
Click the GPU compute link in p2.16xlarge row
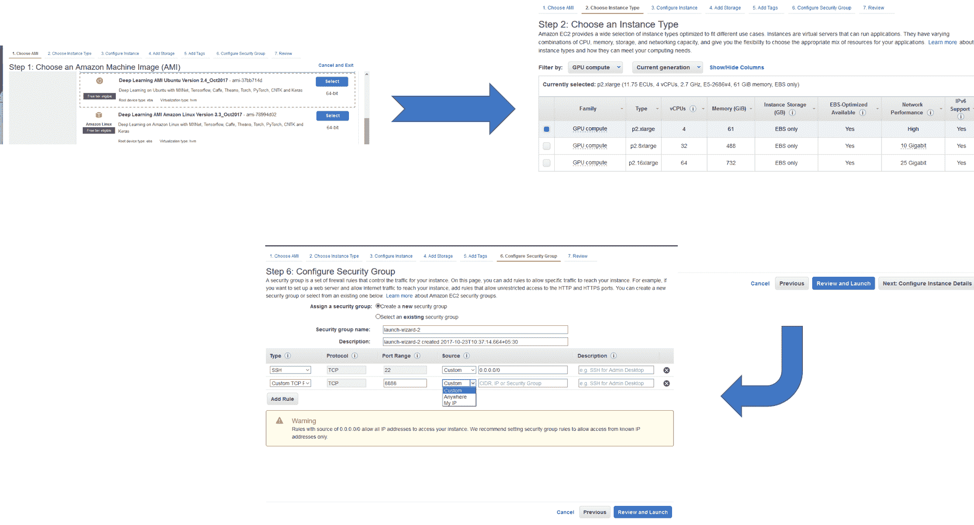[590, 163]
